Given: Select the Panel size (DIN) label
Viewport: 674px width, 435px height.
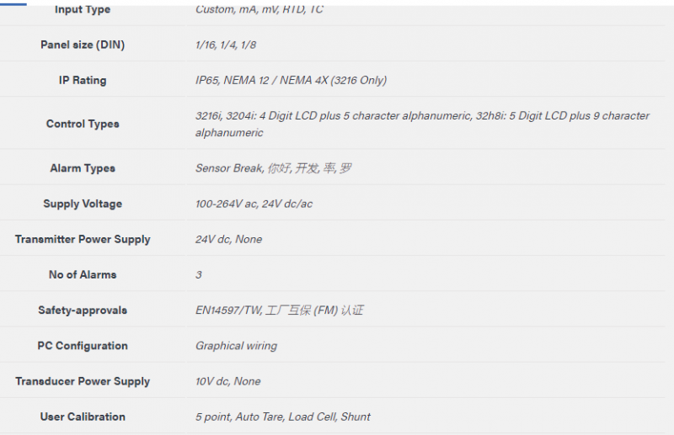Looking at the screenshot, I should point(83,45).
